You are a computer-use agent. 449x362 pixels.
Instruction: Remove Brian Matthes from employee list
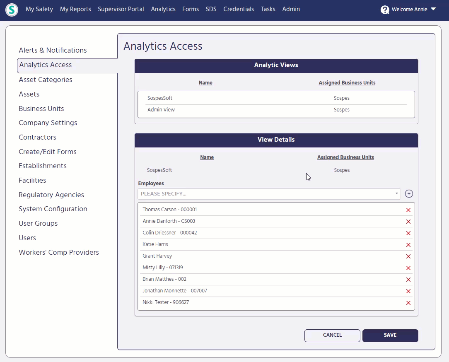pos(408,280)
